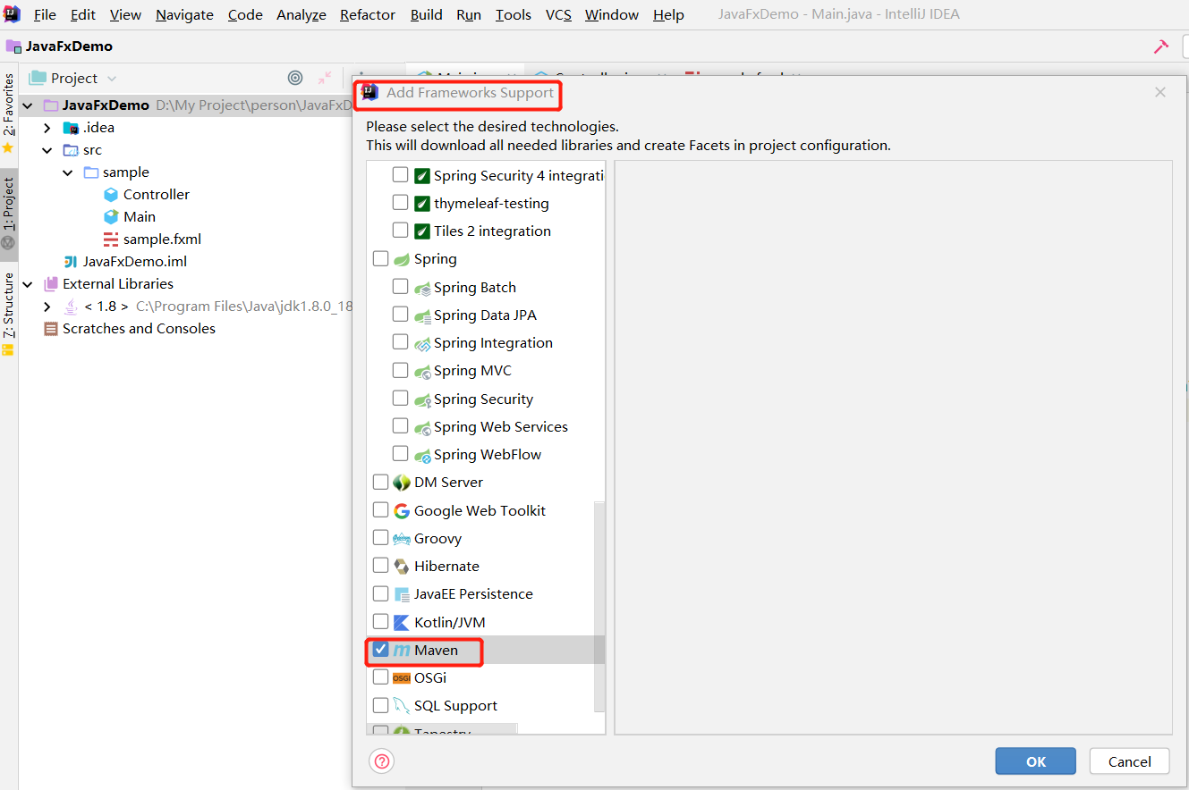Open the File menu
This screenshot has height=790, width=1189.
[x=45, y=14]
